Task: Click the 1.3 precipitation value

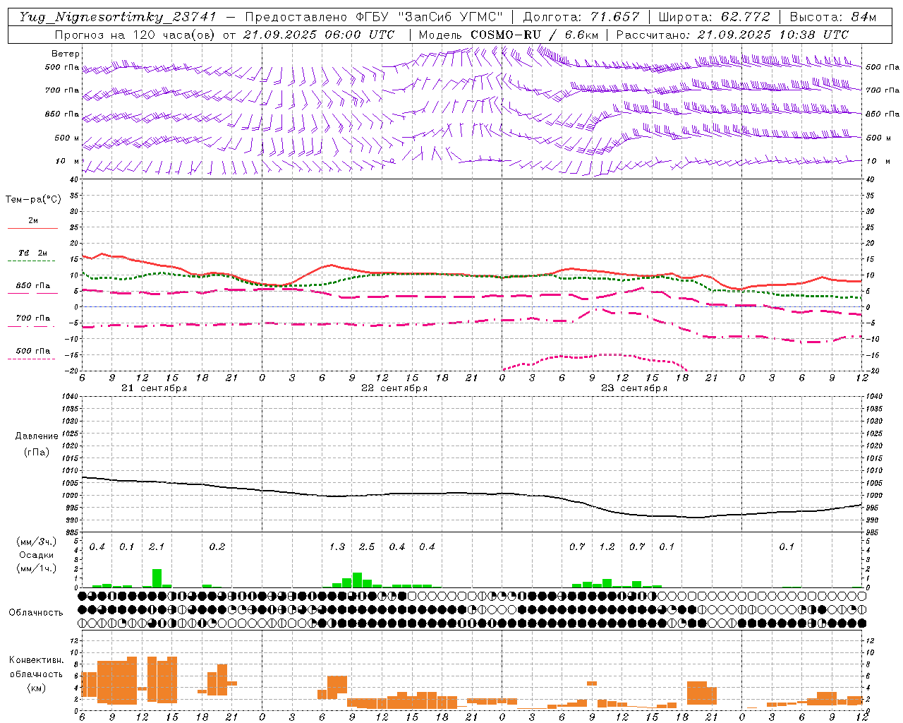Action: [x=337, y=547]
